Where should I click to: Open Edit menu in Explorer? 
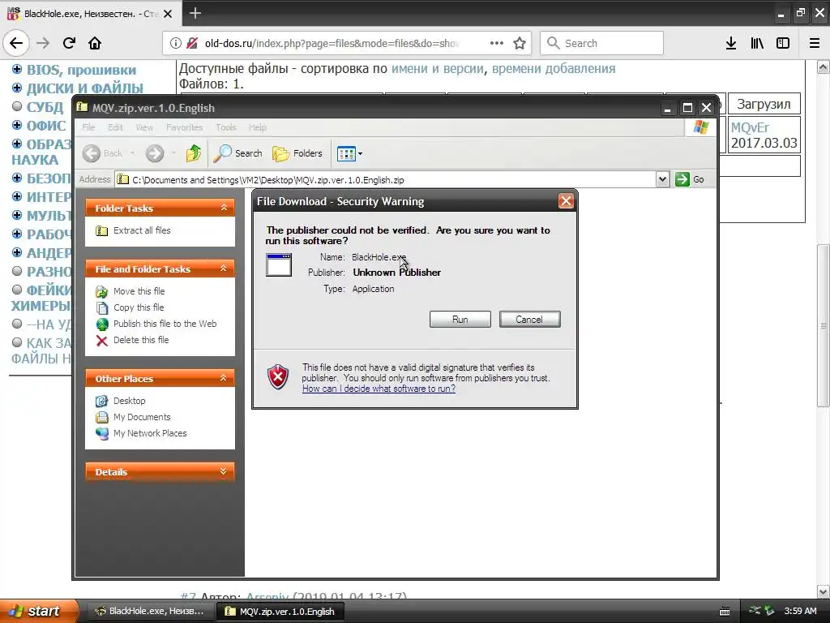click(x=115, y=127)
